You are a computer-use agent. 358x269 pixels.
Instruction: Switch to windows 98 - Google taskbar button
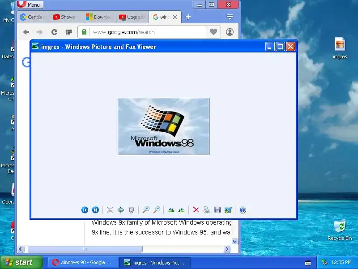coord(82,262)
